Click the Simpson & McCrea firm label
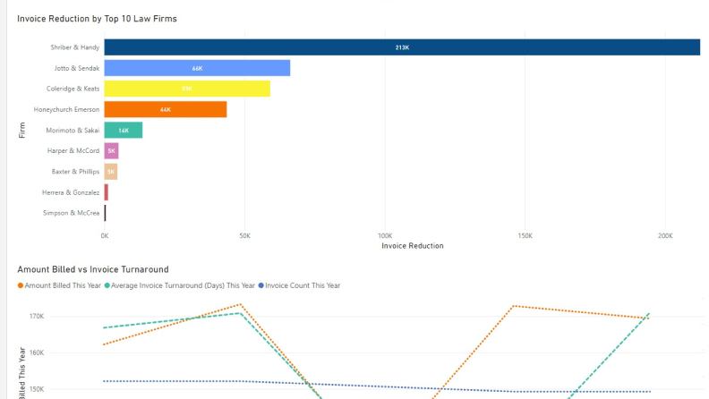Screen dimensions: 709x399 pyautogui.click(x=71, y=213)
